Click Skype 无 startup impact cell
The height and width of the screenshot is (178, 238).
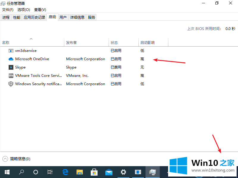[x=142, y=67]
